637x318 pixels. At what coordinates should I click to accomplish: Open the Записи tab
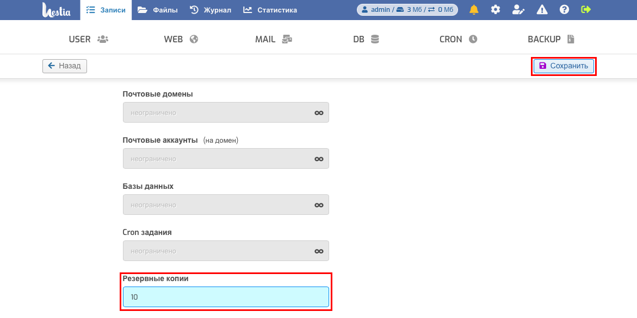pyautogui.click(x=106, y=10)
